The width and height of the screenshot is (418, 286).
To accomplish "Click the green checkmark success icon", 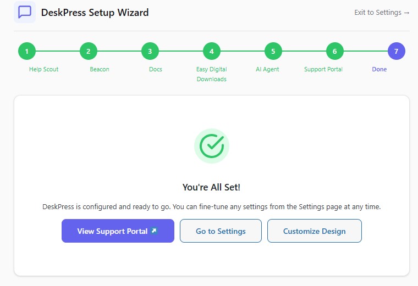I will click(212, 145).
